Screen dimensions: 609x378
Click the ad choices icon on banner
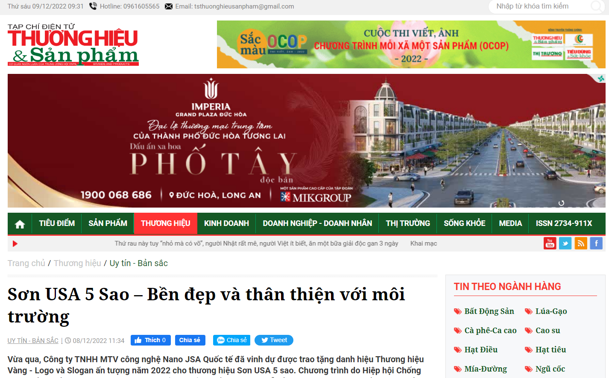(x=601, y=79)
